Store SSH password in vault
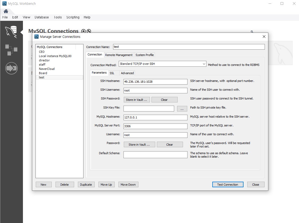This screenshot has height=223, width=299. point(137,99)
